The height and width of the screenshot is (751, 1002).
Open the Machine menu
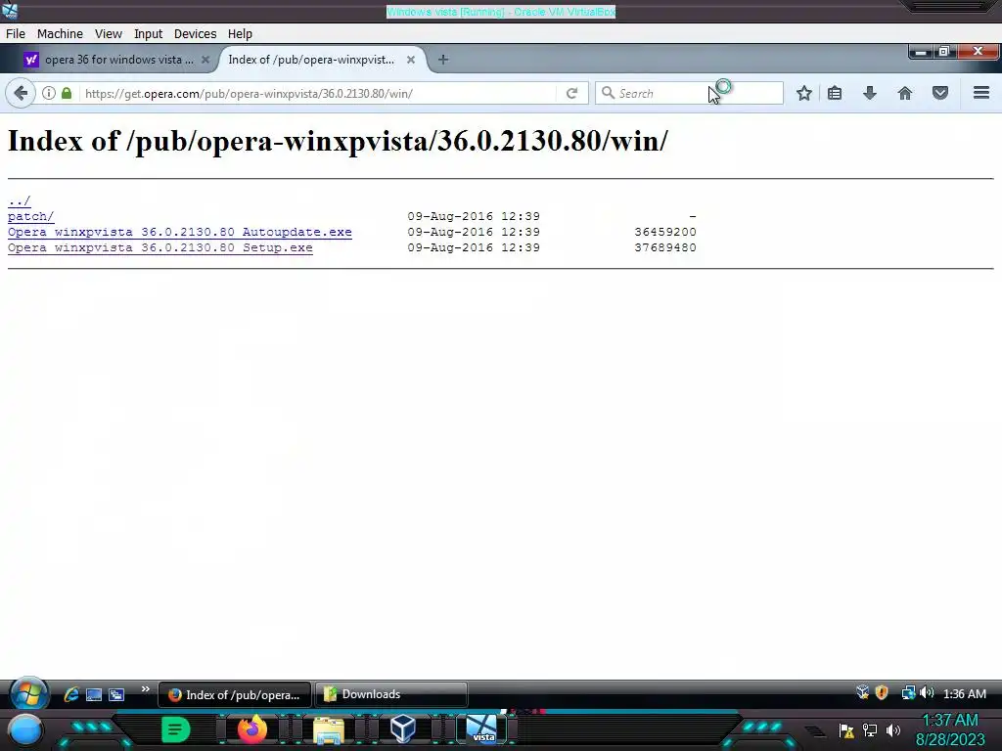tap(60, 34)
